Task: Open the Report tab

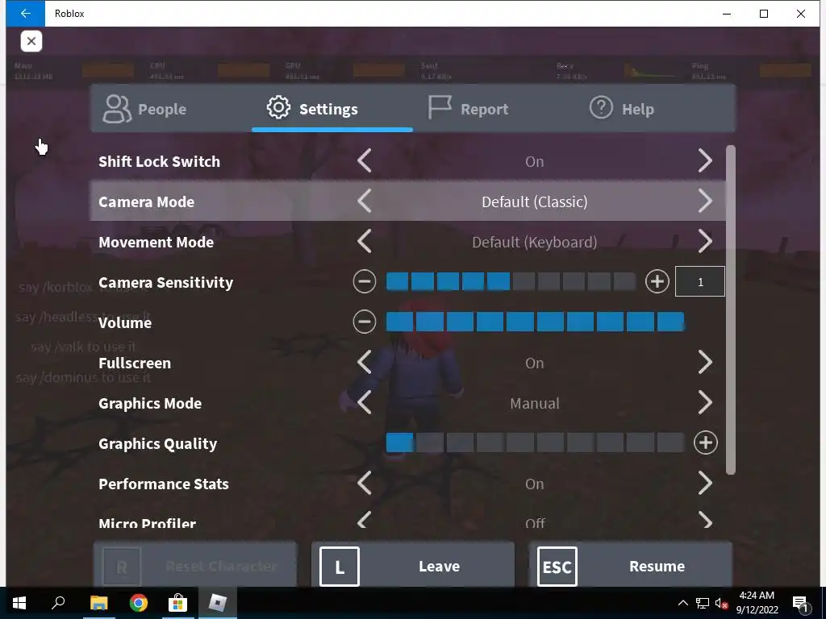Action: click(494, 109)
